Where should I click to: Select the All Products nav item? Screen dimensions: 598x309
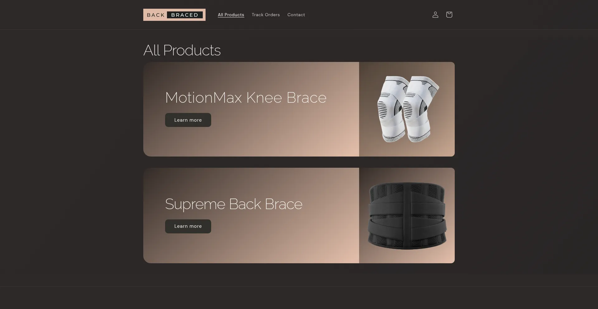pyautogui.click(x=231, y=15)
